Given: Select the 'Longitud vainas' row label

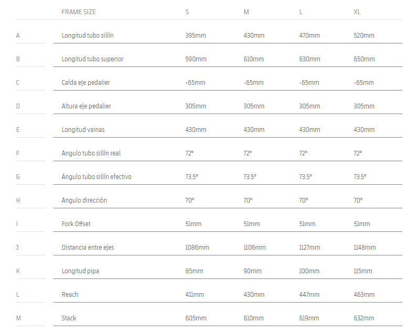Looking at the screenshot, I should [x=83, y=130].
